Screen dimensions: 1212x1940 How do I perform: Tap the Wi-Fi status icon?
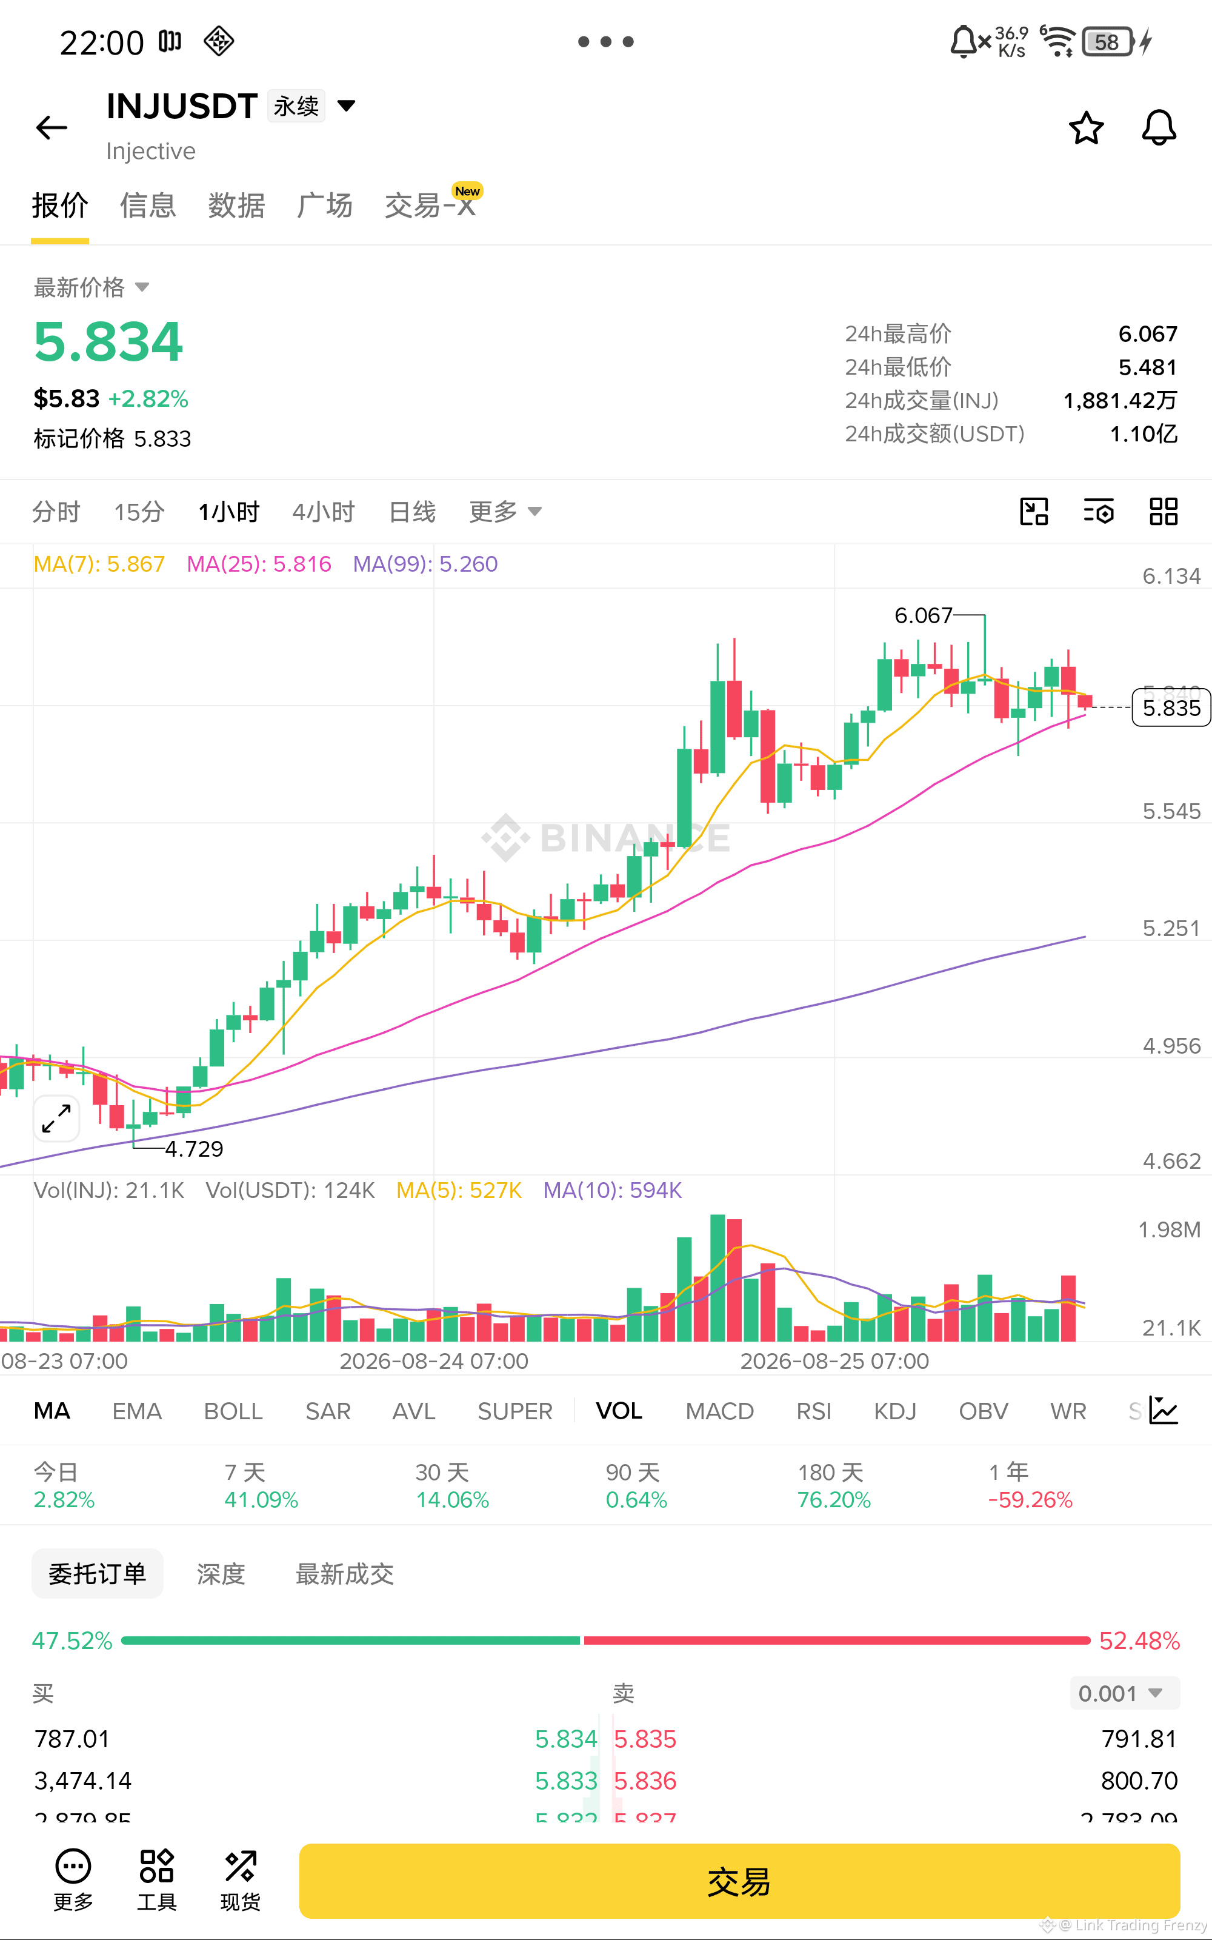[1057, 41]
